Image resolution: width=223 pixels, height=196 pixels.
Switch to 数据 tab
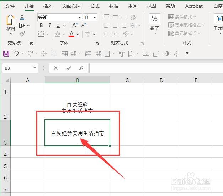pyautogui.click(x=113, y=6)
